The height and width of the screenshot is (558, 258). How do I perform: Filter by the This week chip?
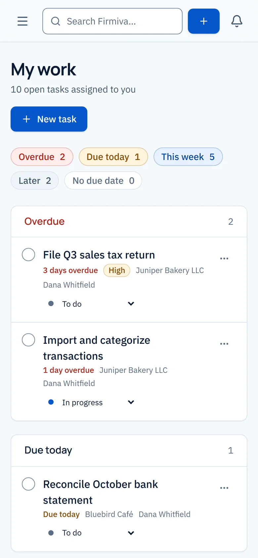pos(188,157)
